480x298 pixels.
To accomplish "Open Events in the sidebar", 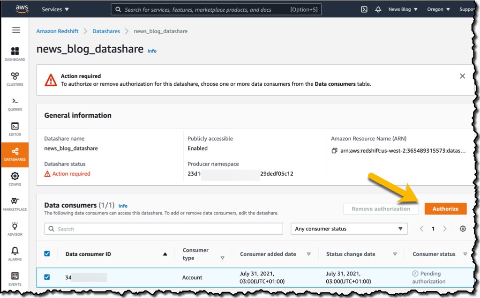I will click(15, 279).
